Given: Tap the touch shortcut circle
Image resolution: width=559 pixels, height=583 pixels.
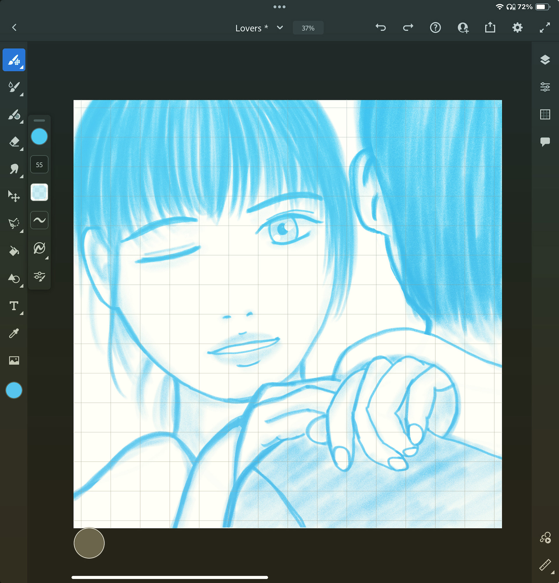Looking at the screenshot, I should [89, 543].
